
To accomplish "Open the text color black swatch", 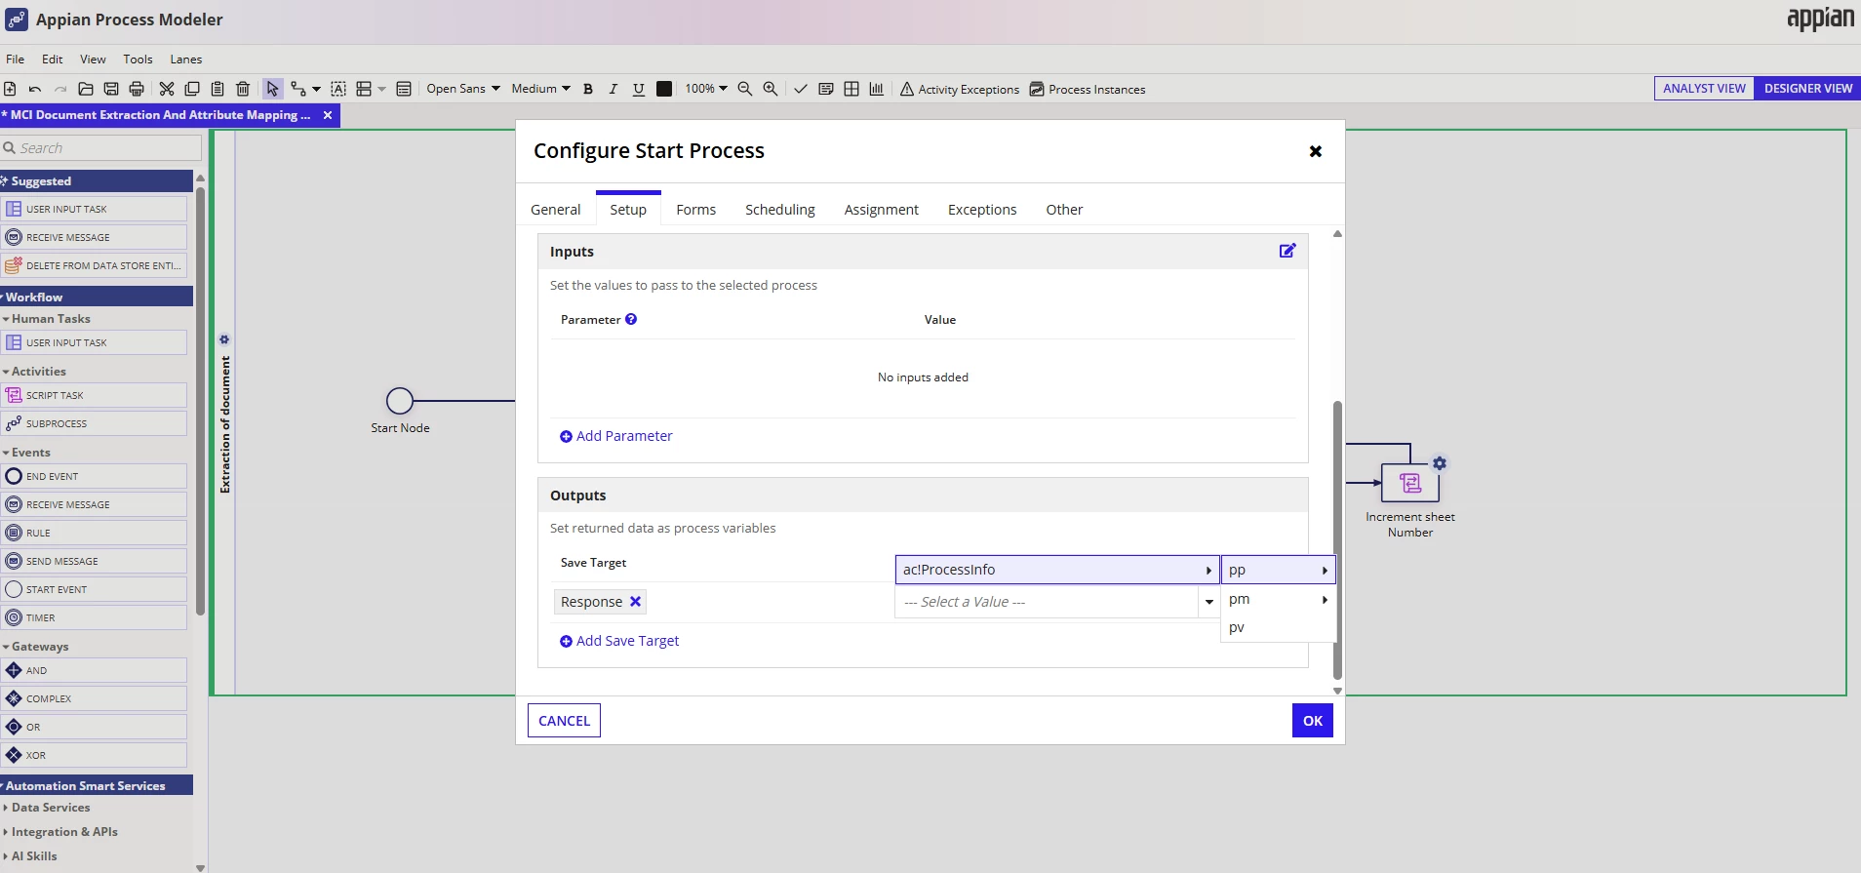I will (x=664, y=89).
